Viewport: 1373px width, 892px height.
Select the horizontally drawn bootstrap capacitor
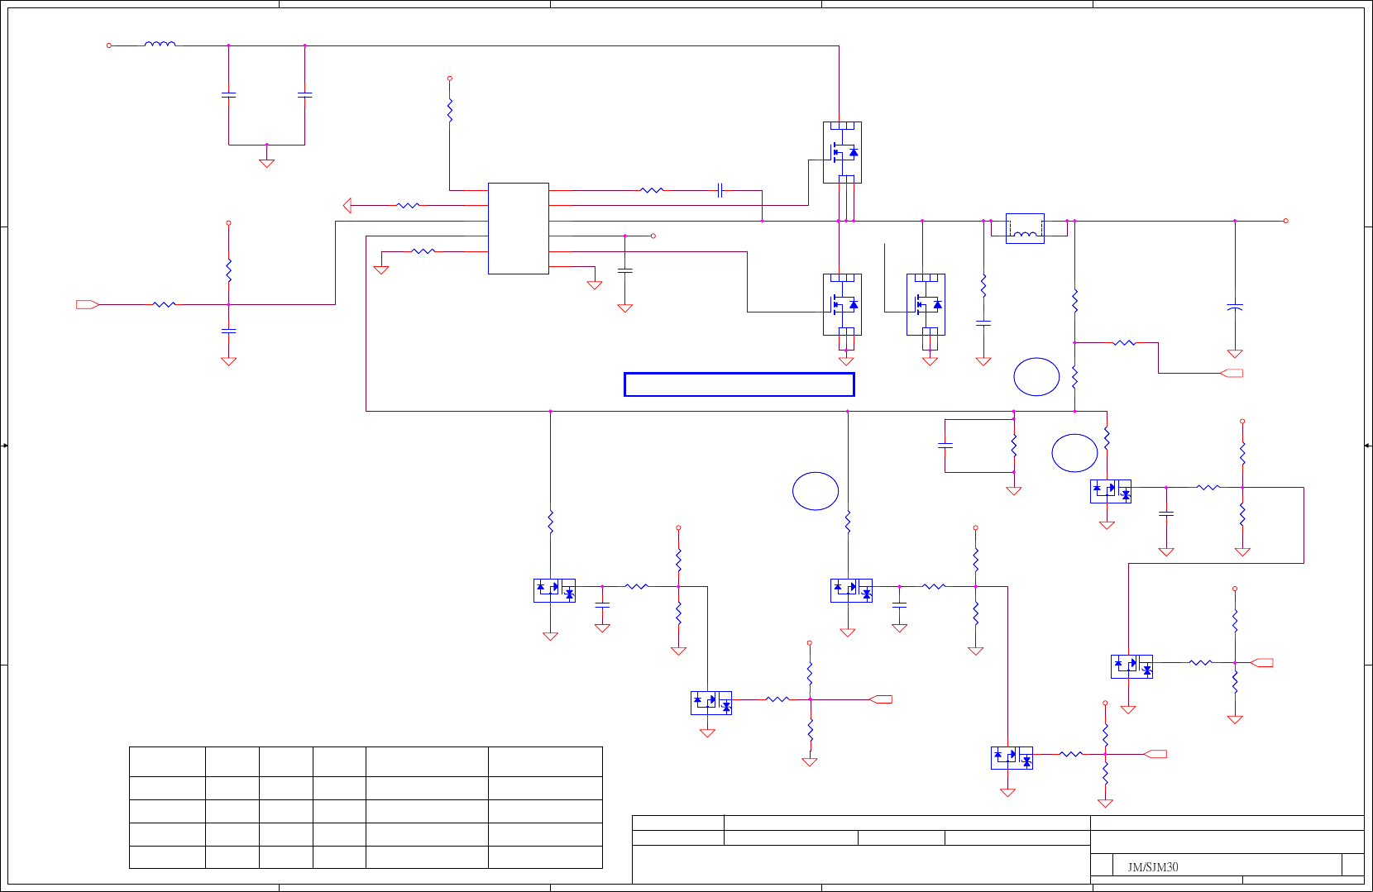tap(720, 190)
